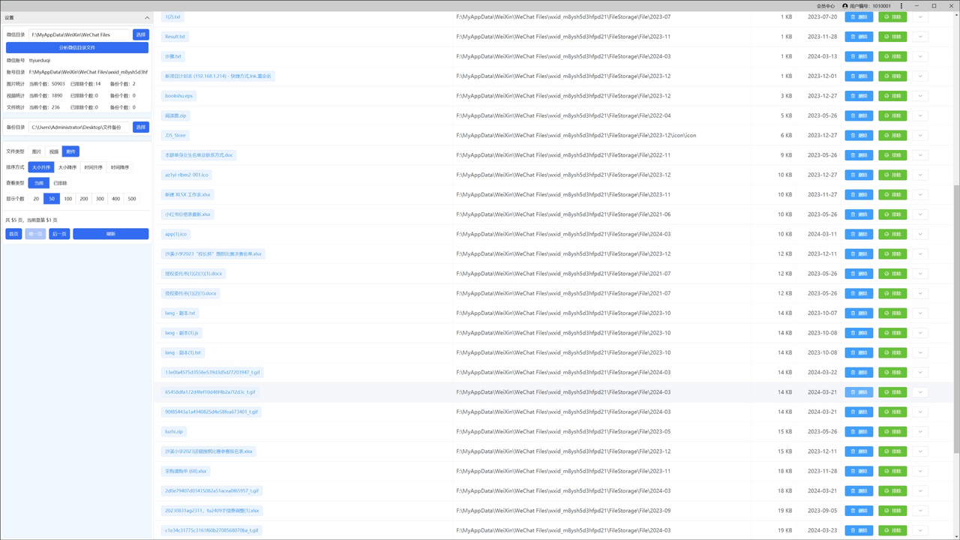Go to next page with 后一页

point(59,234)
